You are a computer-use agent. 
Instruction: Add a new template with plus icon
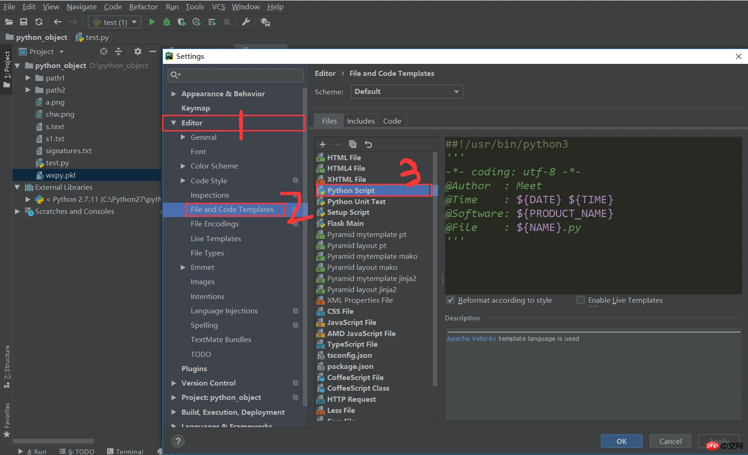pos(323,144)
